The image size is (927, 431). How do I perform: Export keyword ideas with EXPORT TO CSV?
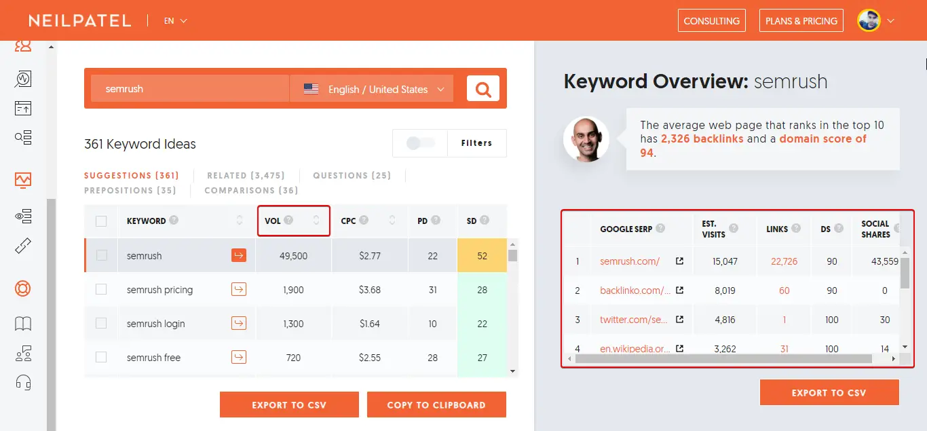point(289,405)
